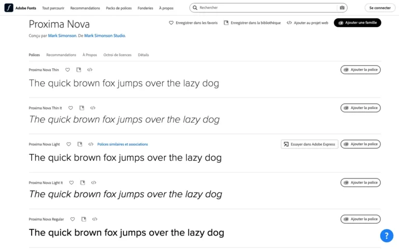Screen dimensions: 399x249
Task: Add Proxima Nova Light It via Ajouter la police
Action: pos(361,183)
